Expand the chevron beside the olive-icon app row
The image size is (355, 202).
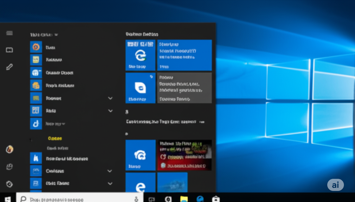110,98
